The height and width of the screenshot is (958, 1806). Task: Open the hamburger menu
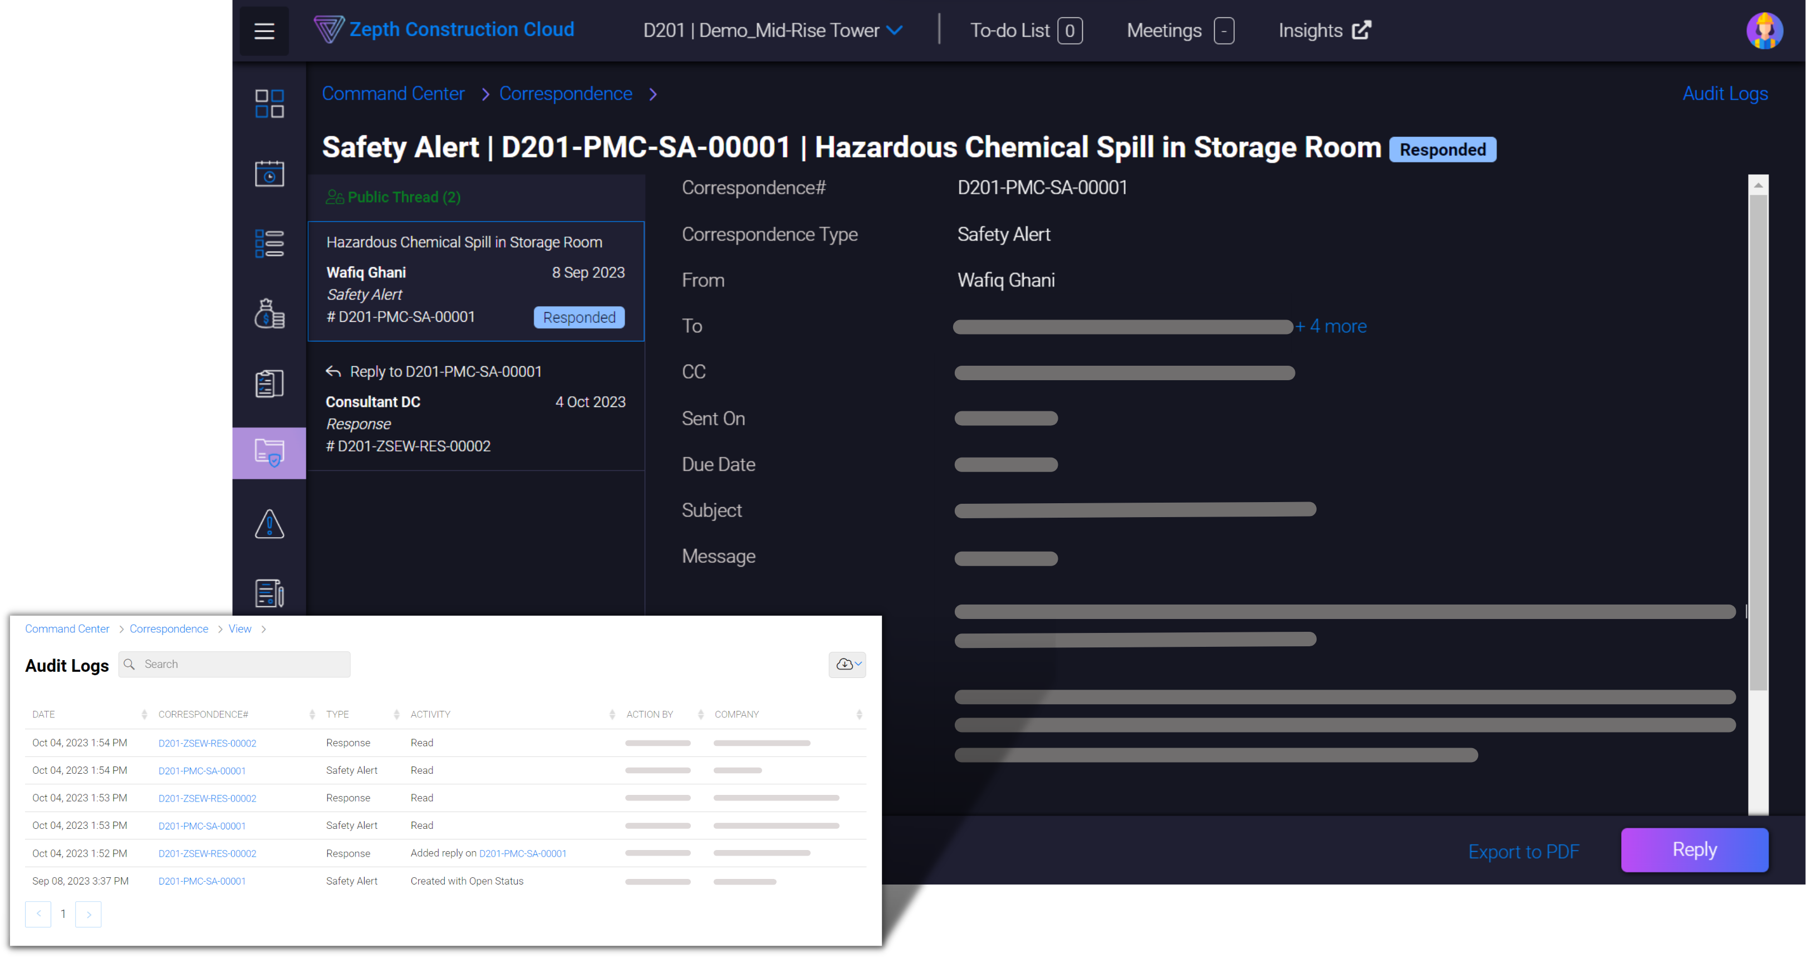coord(264,31)
